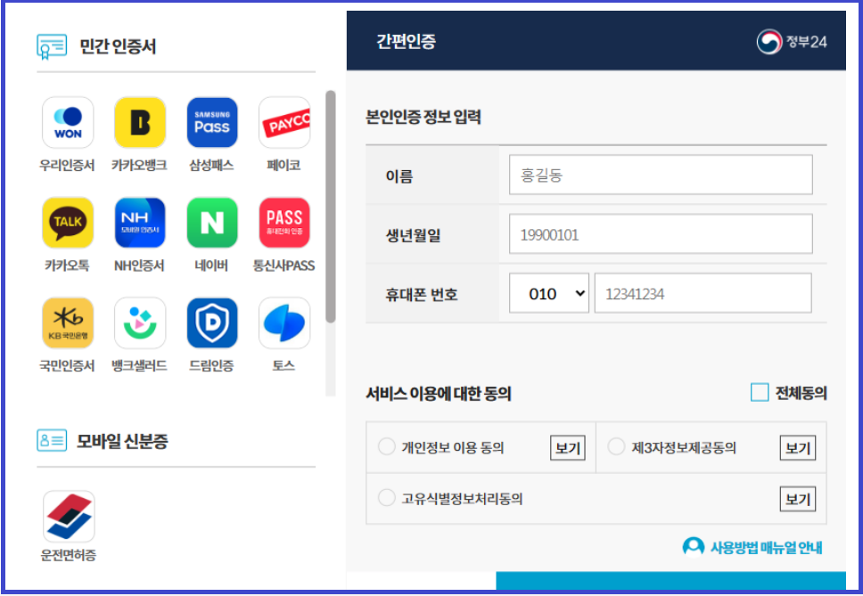Pick the 통신사PASS red icon
This screenshot has height=596, width=863.
tap(284, 223)
